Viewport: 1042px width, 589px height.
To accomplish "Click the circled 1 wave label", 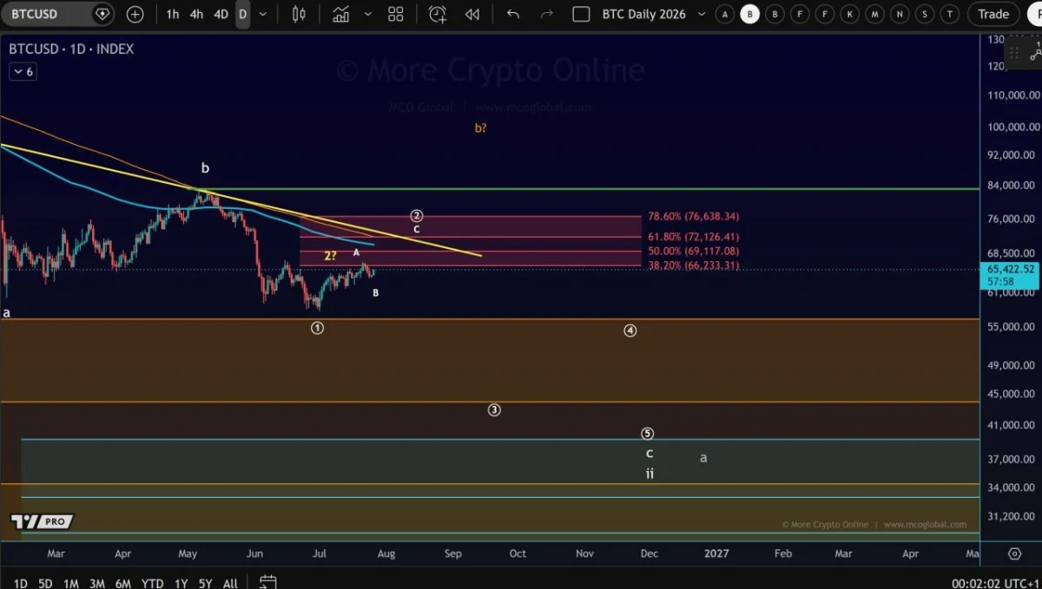I will [x=318, y=328].
